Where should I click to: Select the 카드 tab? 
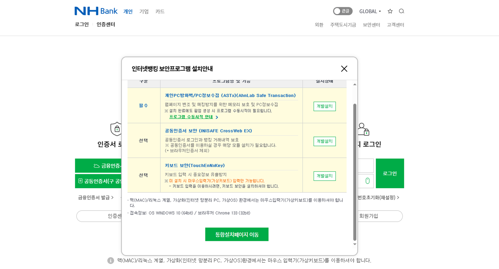click(160, 11)
